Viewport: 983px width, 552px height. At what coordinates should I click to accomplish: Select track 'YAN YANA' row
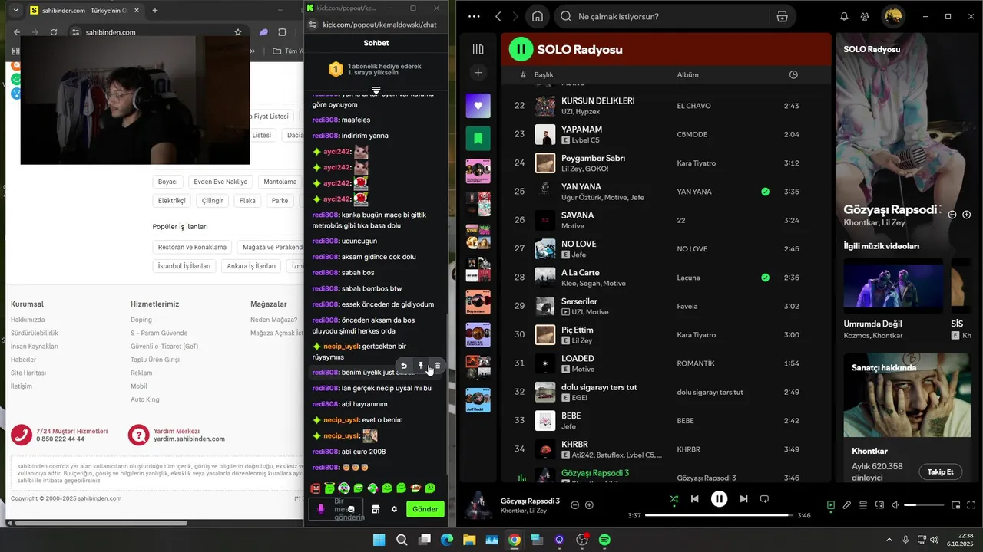(x=666, y=192)
